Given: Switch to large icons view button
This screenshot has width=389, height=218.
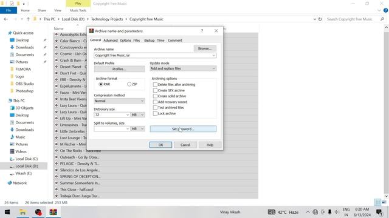Looking at the screenshot, I should point(384,202).
